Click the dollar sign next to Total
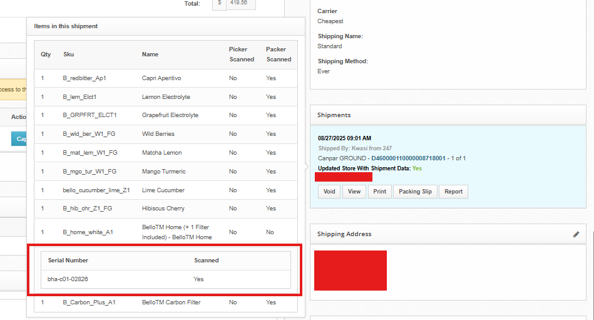The height and width of the screenshot is (320, 594). (219, 3)
